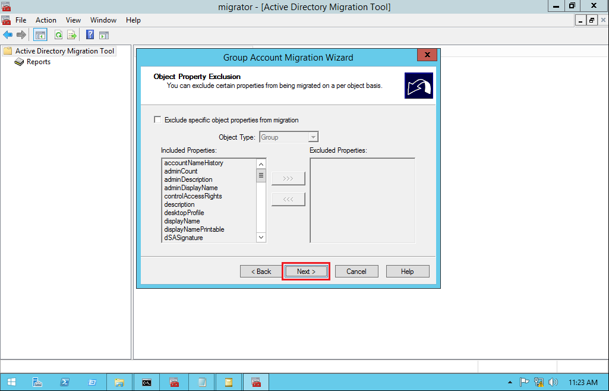The image size is (609, 391).
Task: Click the volume speaker tray icon
Action: coord(553,383)
